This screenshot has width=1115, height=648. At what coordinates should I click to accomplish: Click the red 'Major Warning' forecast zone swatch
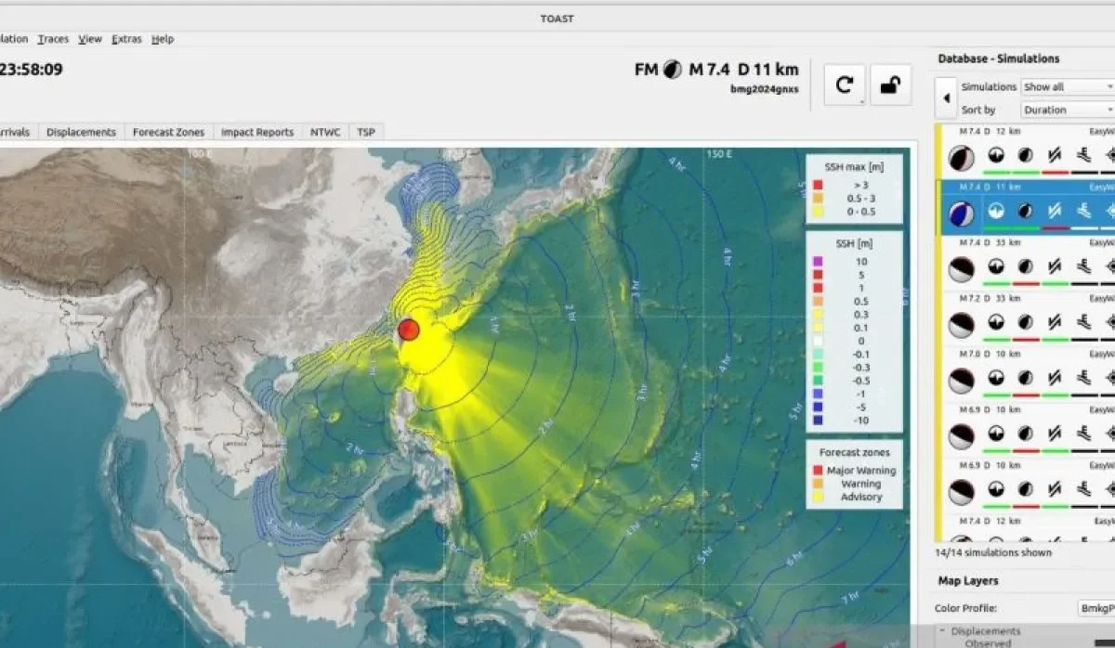click(x=817, y=471)
